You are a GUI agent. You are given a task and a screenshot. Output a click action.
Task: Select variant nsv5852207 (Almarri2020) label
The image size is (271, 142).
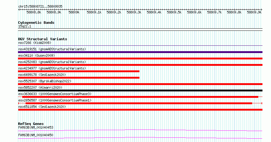coord(40,87)
